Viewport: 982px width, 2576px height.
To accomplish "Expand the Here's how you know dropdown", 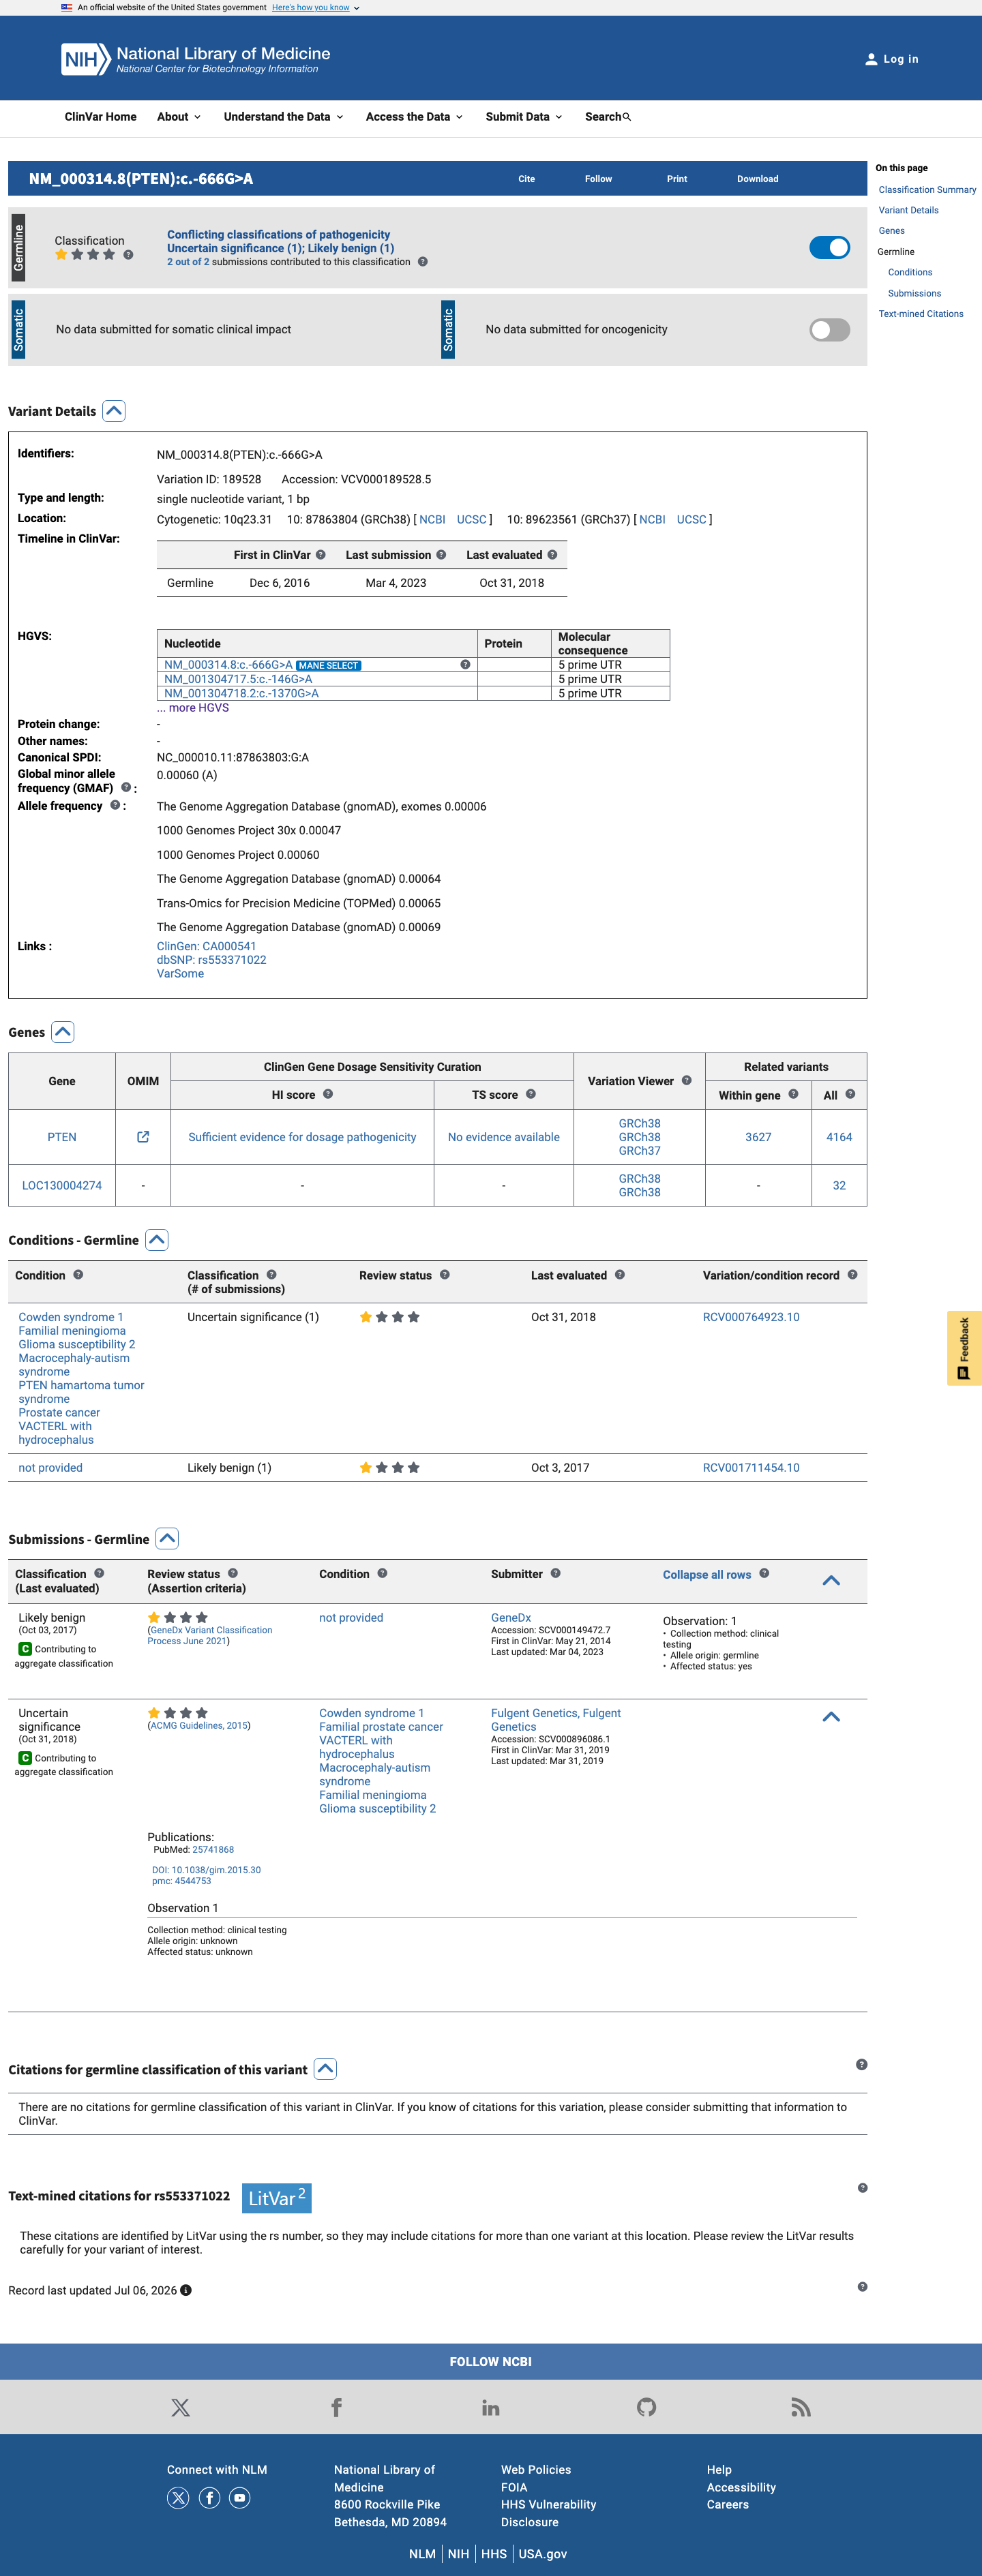I will 315,7.
